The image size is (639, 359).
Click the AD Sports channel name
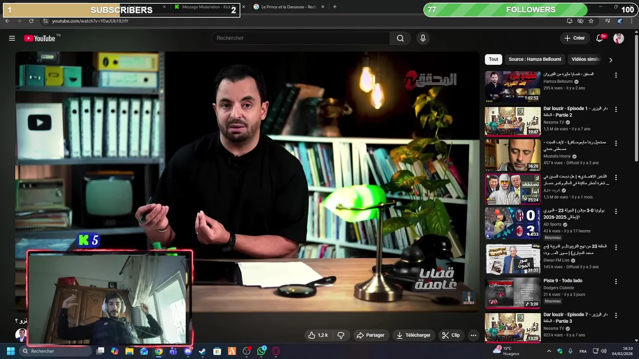tap(553, 224)
